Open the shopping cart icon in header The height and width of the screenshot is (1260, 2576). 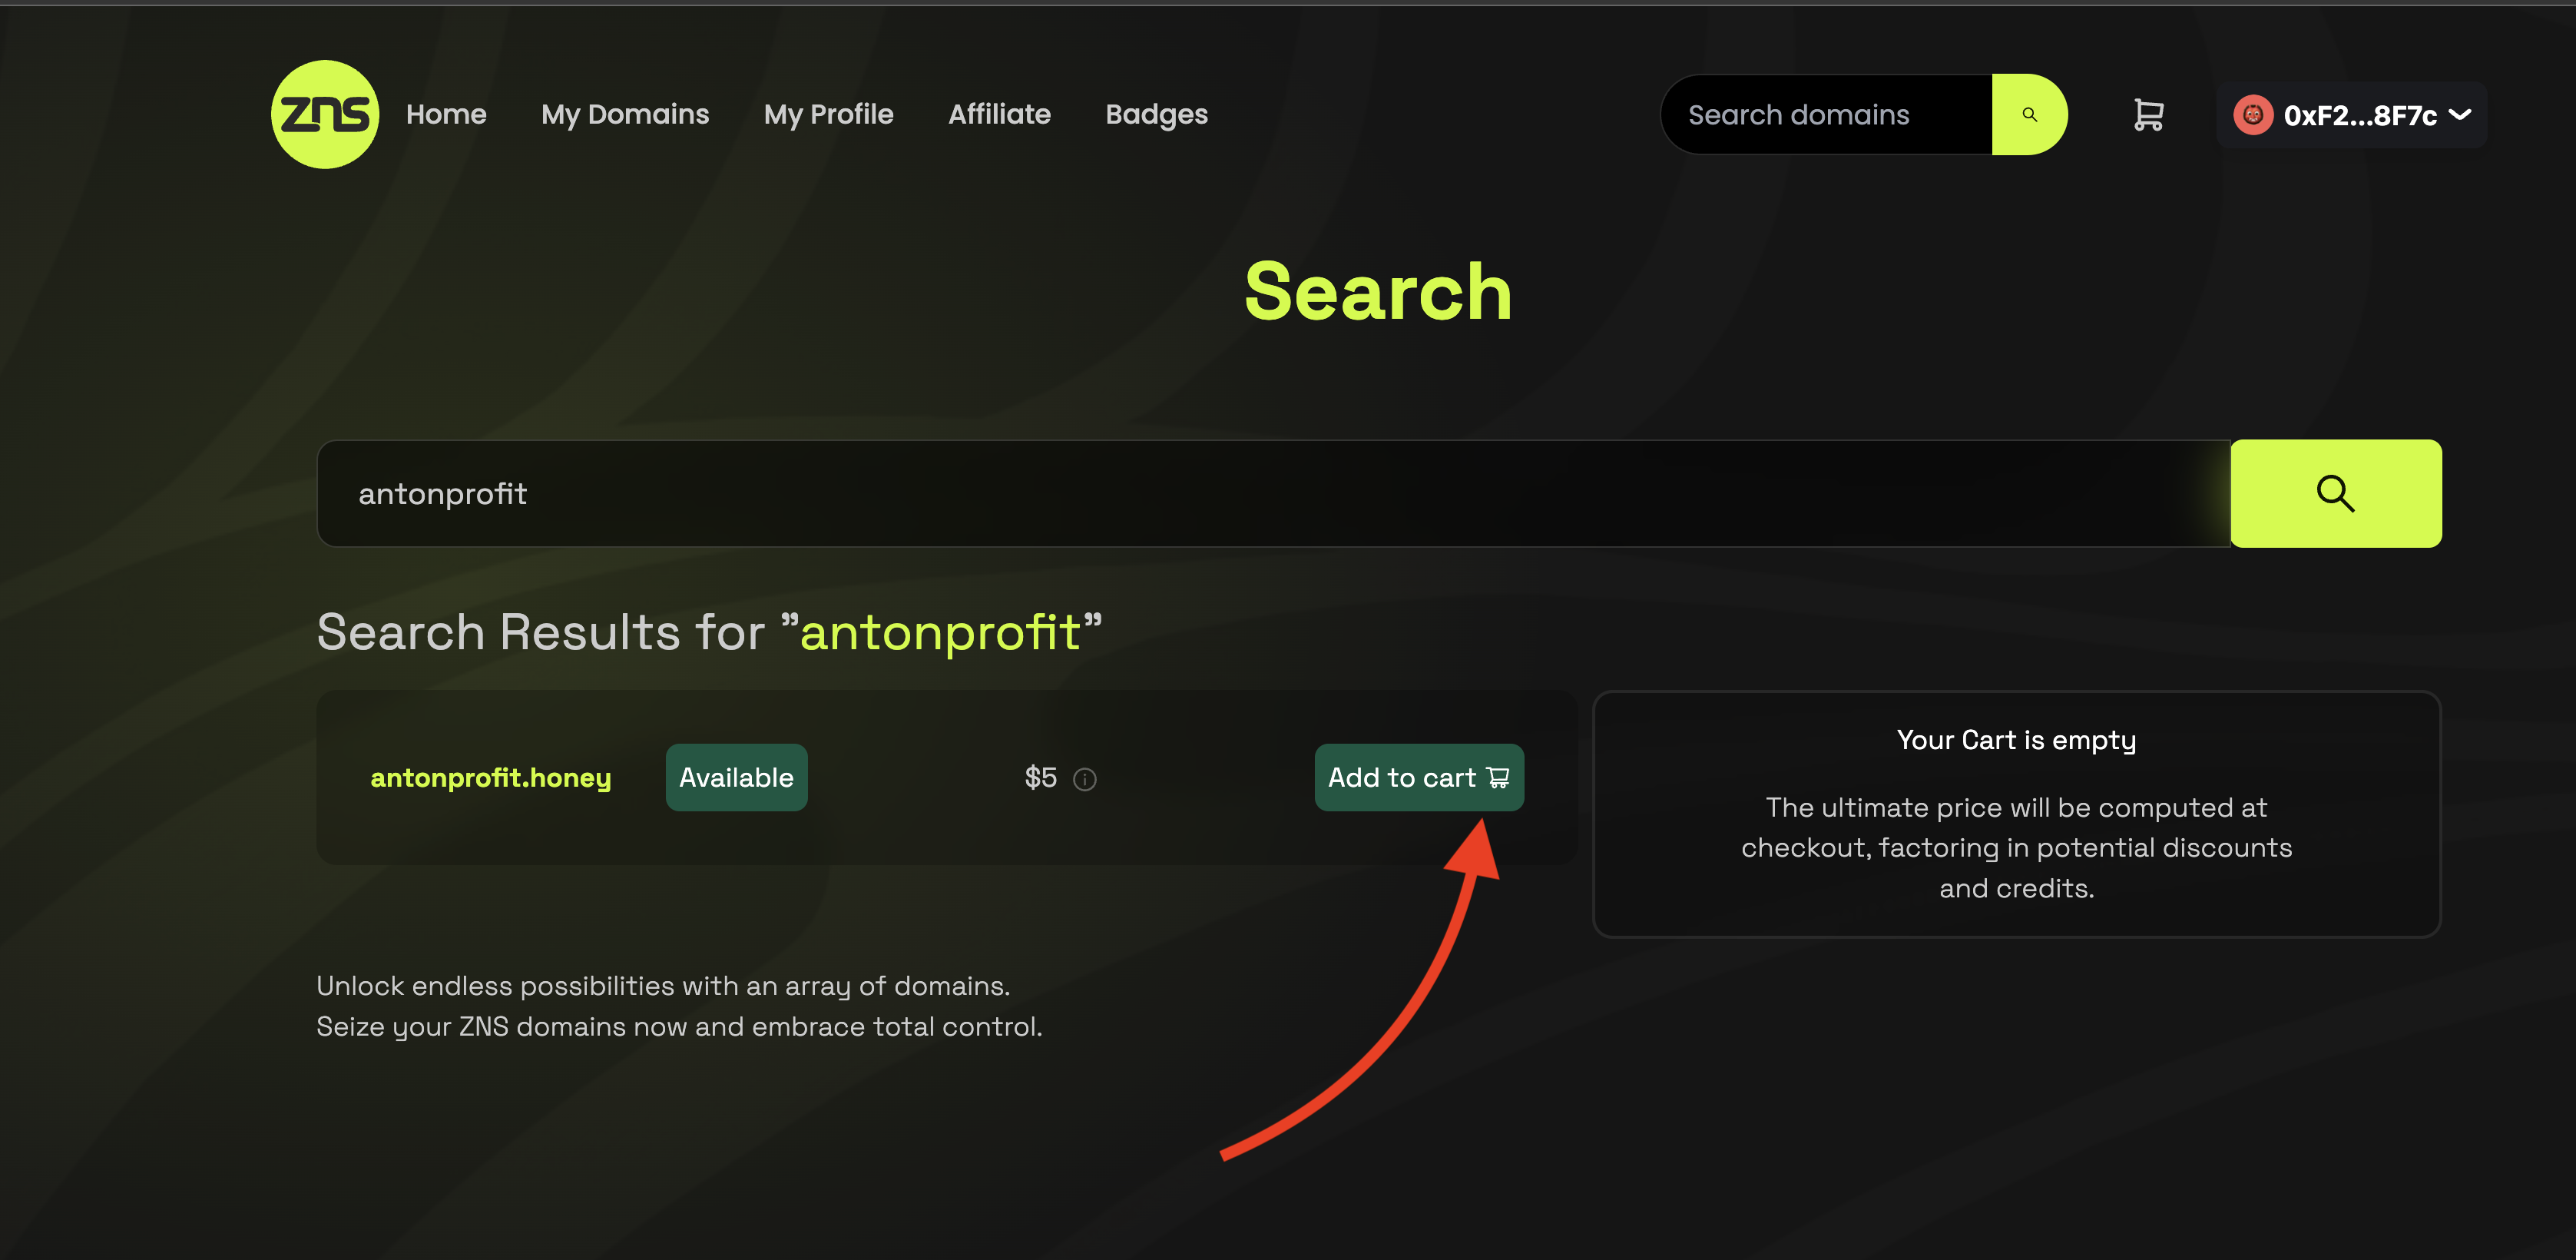click(x=2148, y=115)
